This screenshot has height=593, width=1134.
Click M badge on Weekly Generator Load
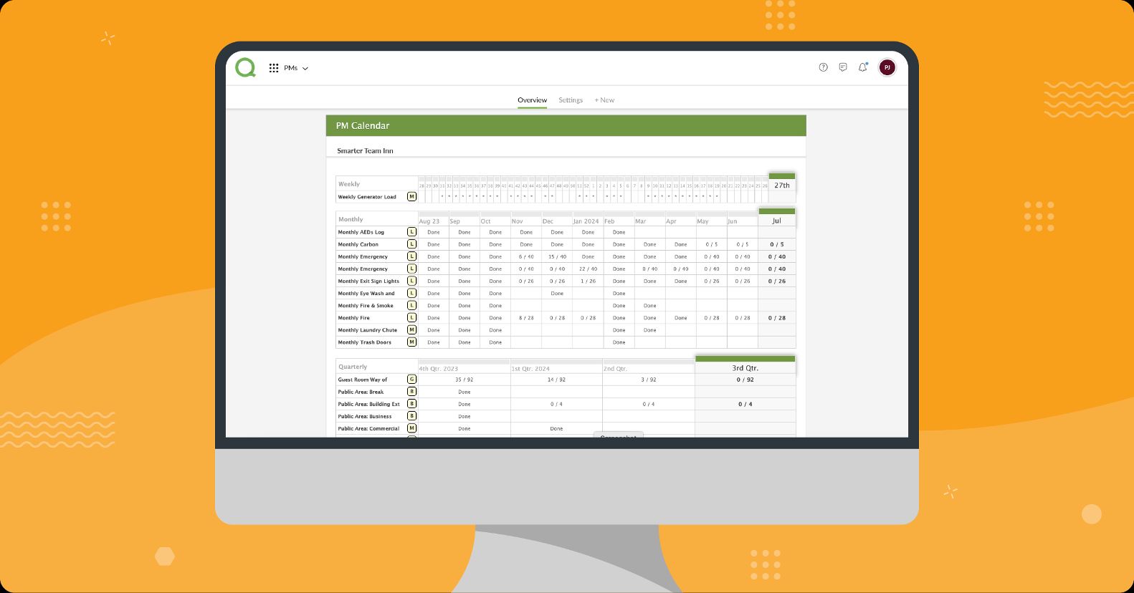(x=411, y=196)
